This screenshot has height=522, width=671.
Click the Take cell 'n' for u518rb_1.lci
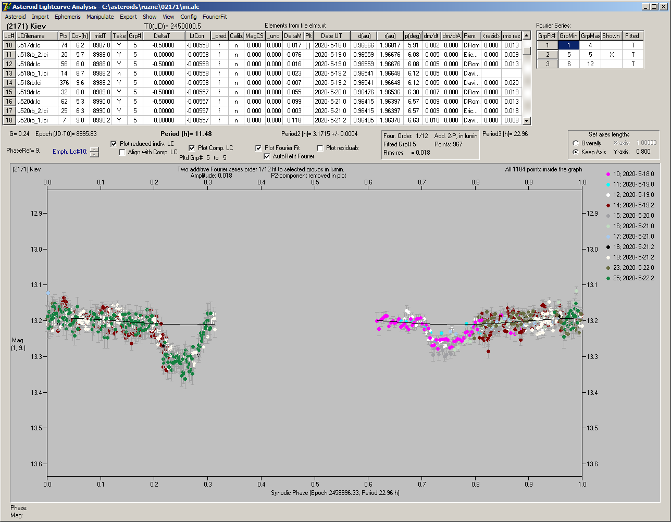119,73
